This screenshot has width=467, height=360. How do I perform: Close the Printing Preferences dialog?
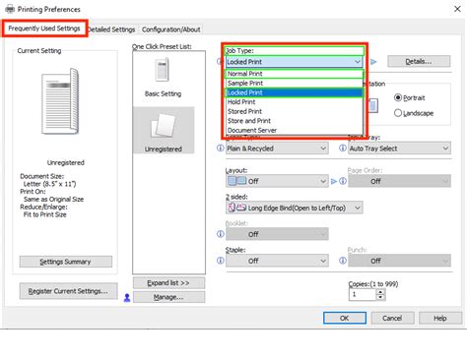[x=457, y=9]
